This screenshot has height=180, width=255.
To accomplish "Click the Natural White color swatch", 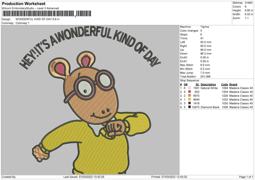I will tap(190, 88).
